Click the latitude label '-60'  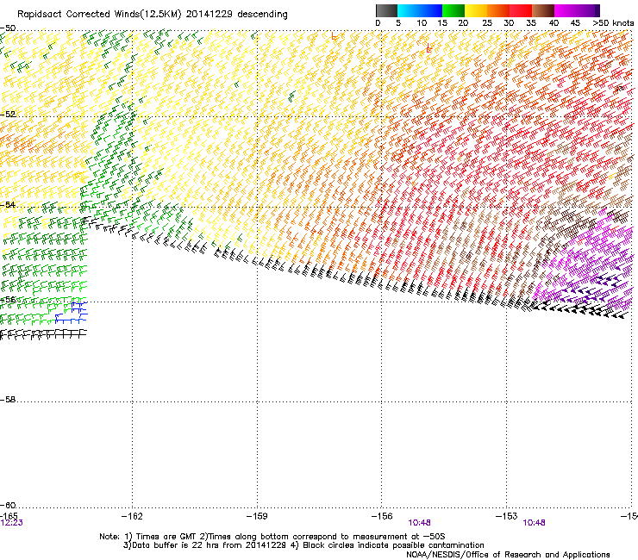tap(8, 505)
